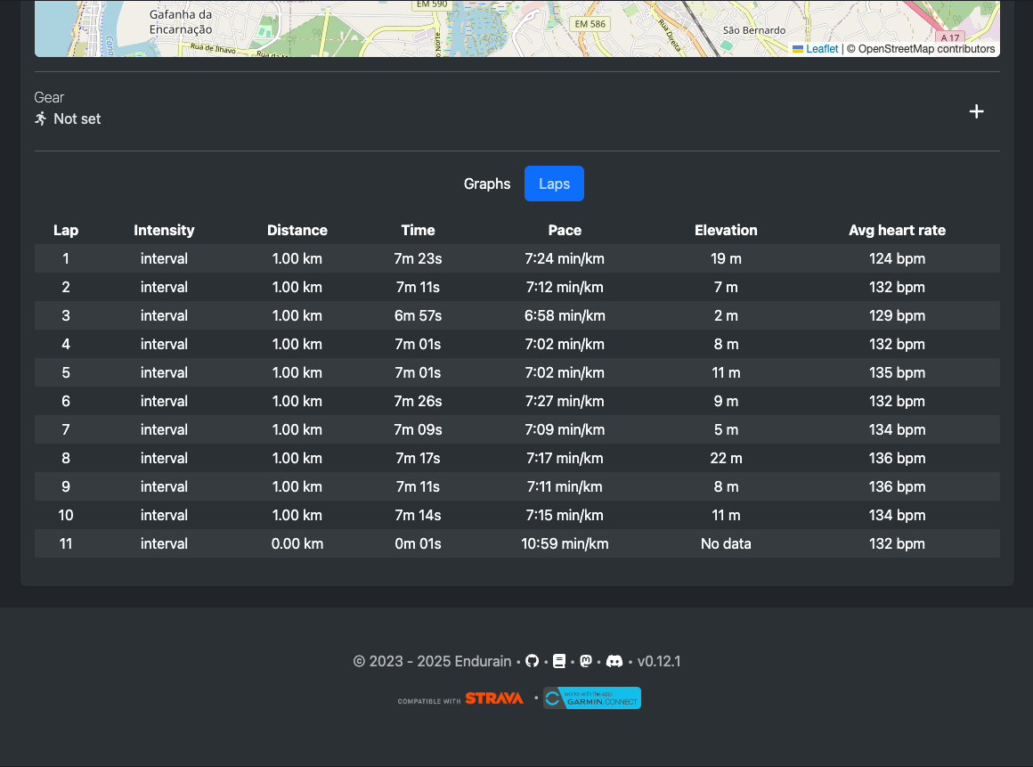
Task: Click the Not set gear text
Action: 77,118
